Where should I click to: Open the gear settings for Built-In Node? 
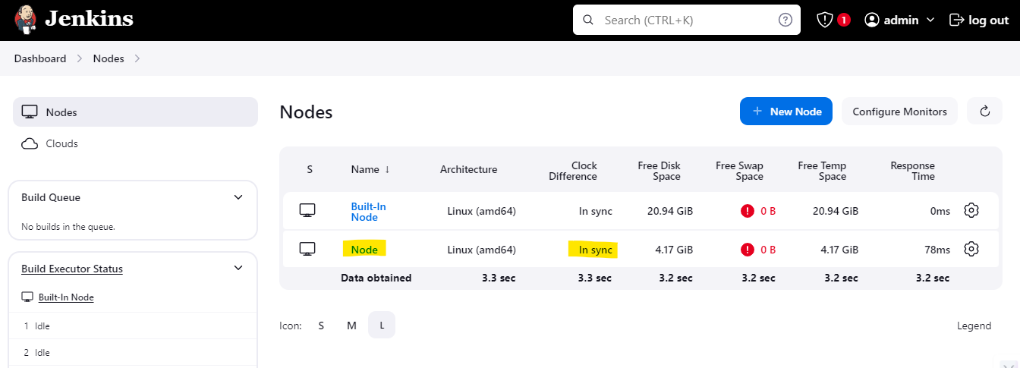971,210
